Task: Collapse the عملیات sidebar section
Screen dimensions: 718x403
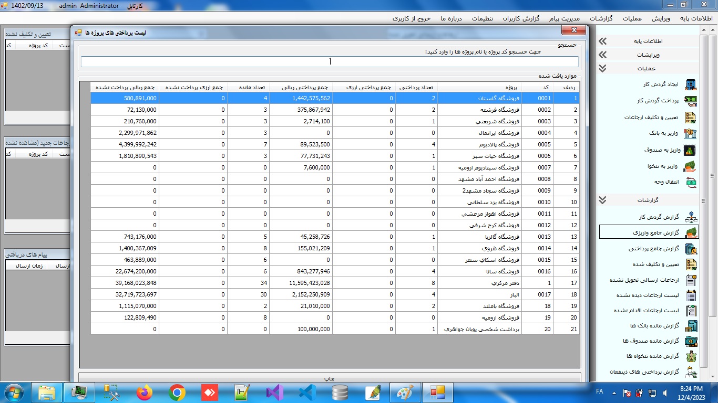Action: 602,69
